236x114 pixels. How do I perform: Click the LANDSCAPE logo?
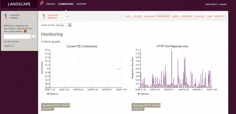[19, 4]
